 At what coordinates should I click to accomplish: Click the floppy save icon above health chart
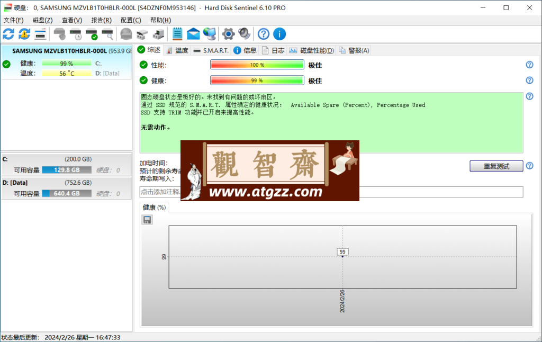147,220
